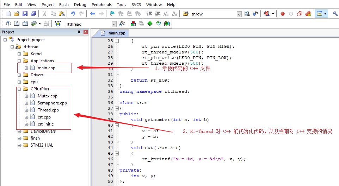Click the throw search text field

pyautogui.click(x=214, y=14)
